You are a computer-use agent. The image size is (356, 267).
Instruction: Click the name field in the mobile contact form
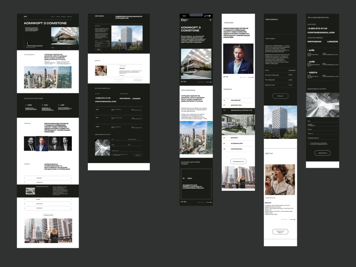pyautogui.click(x=323, y=121)
